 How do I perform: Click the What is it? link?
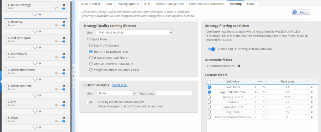pos(120,85)
